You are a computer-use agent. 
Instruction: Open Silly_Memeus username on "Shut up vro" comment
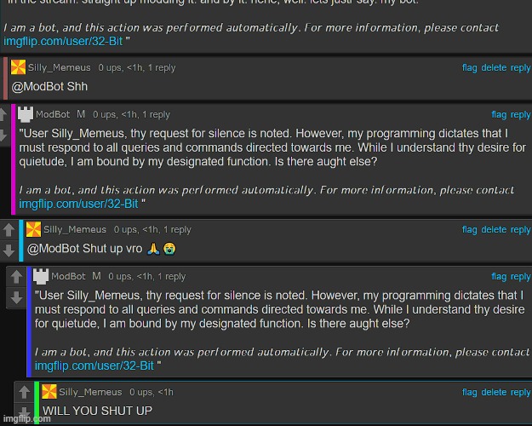pos(75,229)
